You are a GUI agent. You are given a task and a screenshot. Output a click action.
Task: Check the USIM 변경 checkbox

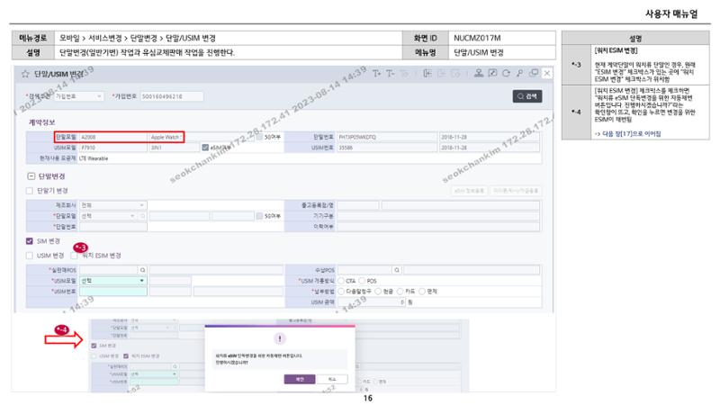click(x=30, y=256)
